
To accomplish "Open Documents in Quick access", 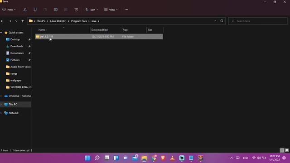I will (x=17, y=53).
